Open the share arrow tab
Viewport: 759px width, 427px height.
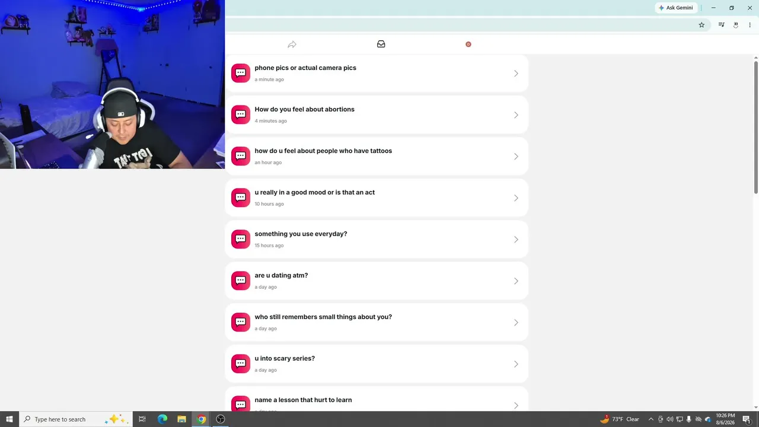pos(292,44)
